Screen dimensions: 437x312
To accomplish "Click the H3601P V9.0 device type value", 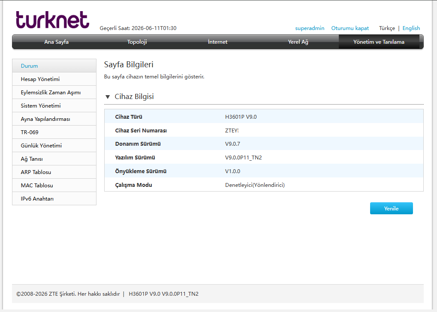I will pos(241,117).
